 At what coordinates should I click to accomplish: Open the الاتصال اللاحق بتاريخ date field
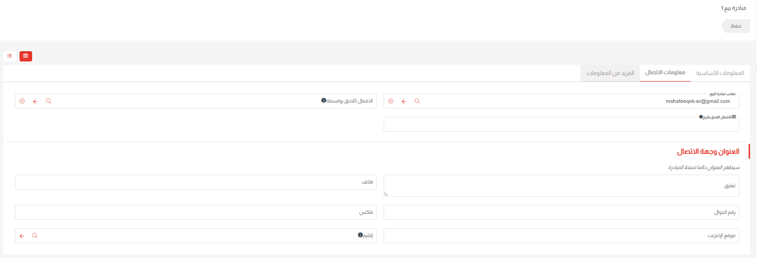point(561,125)
